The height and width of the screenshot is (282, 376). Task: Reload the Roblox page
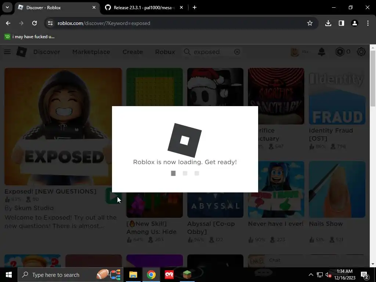[35, 23]
